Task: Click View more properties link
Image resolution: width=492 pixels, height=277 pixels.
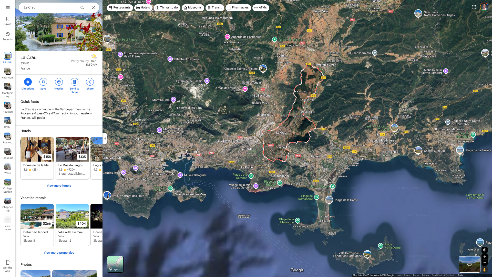Action: click(59, 253)
